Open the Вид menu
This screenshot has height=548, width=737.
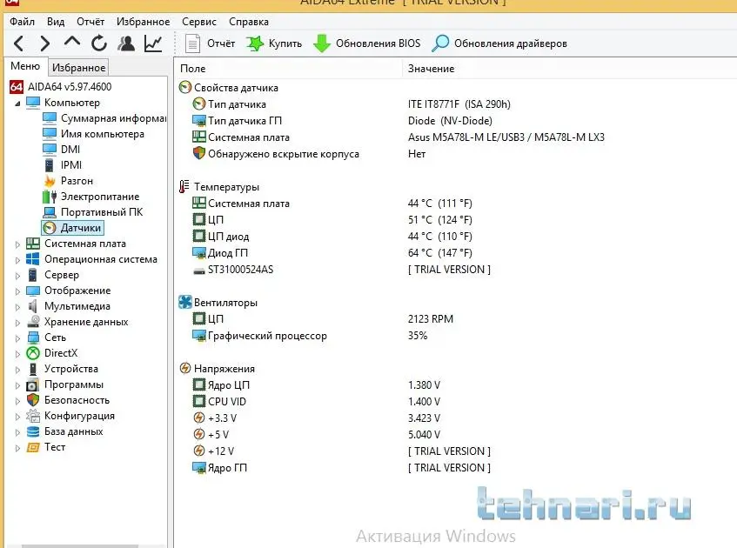tap(56, 22)
